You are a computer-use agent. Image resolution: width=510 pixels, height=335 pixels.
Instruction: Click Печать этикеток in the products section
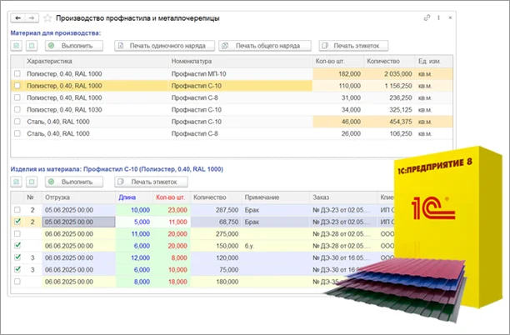(151, 182)
